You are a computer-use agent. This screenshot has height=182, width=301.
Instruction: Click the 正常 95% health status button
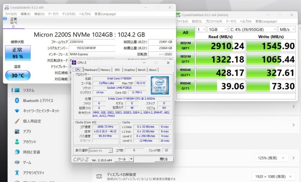point(18,53)
